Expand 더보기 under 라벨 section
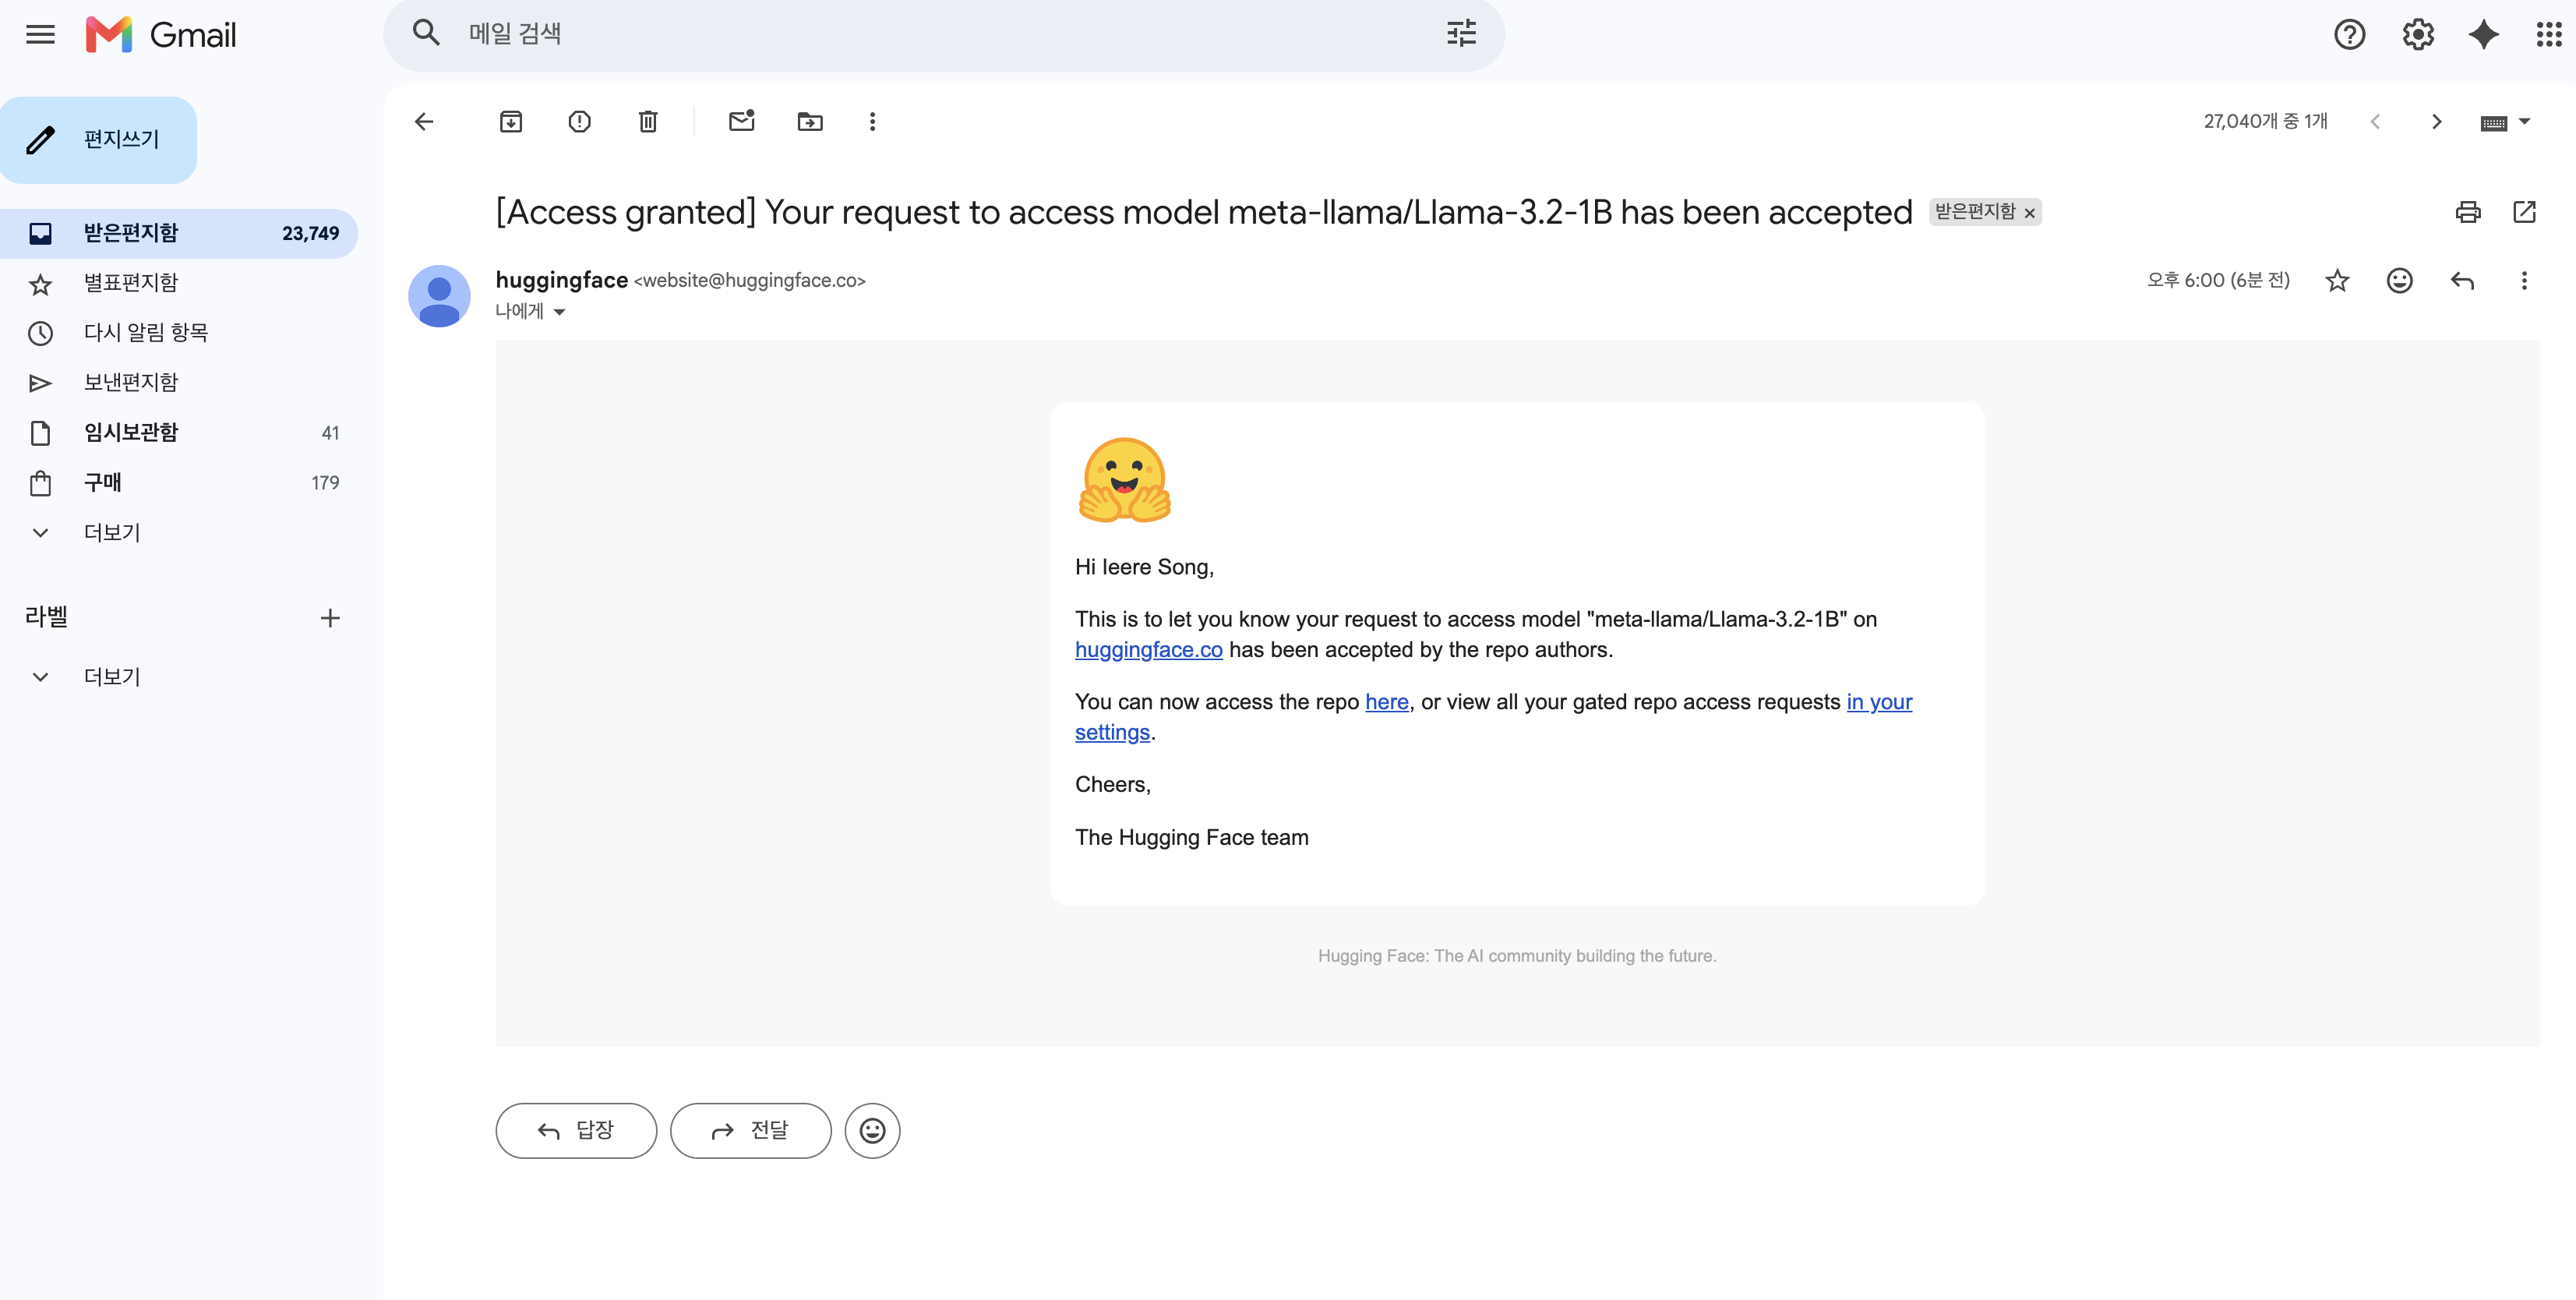Screen dimensions: 2576x1300 (x=112, y=677)
